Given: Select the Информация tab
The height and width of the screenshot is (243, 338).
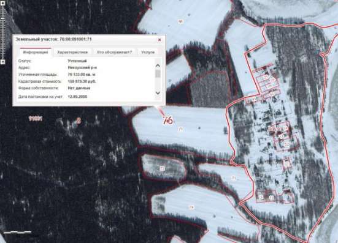Looking at the screenshot, I should pyautogui.click(x=36, y=52).
